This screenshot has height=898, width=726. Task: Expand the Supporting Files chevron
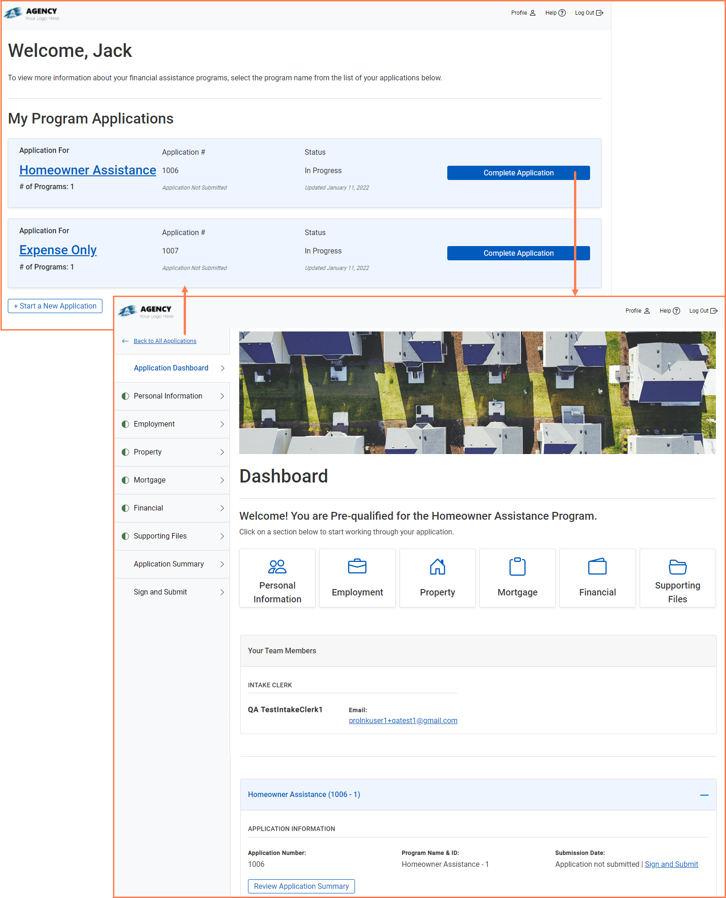(x=222, y=536)
